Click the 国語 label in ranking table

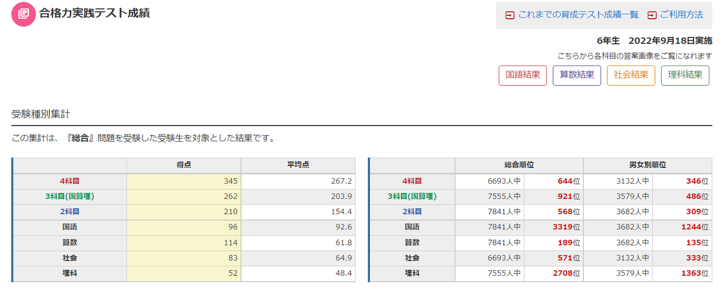412,227
